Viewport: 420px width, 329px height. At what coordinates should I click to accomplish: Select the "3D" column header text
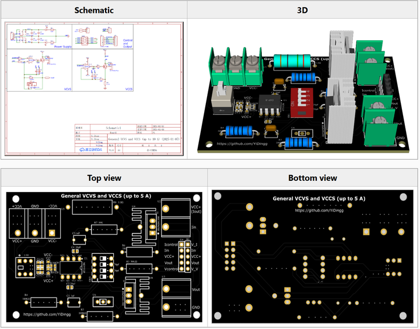[x=302, y=10]
